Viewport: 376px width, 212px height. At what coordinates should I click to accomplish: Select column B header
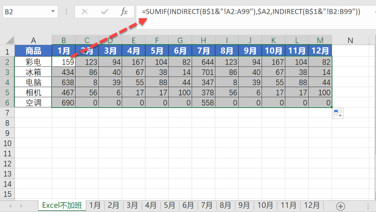pos(64,40)
